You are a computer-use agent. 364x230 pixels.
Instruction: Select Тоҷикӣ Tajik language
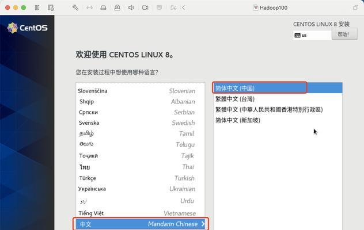(x=140, y=156)
